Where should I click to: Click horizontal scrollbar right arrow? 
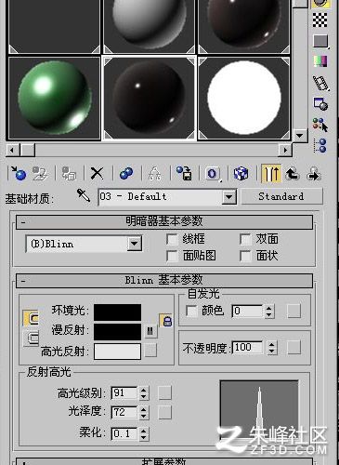[x=284, y=151]
